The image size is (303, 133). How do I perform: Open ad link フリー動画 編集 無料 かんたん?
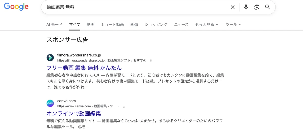(x=84, y=68)
